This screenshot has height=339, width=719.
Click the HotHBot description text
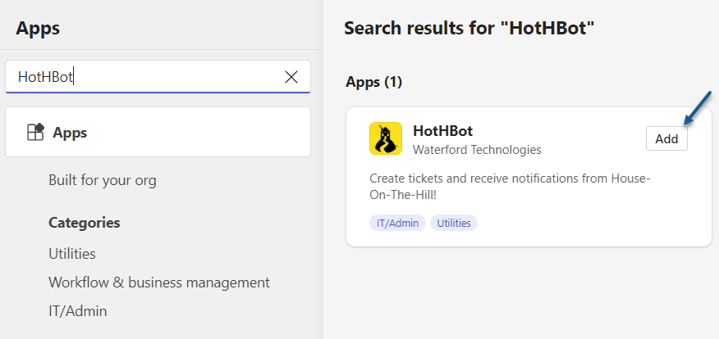click(510, 186)
